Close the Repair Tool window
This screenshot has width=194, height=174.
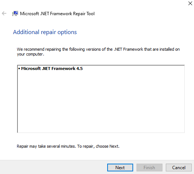pos(190,3)
